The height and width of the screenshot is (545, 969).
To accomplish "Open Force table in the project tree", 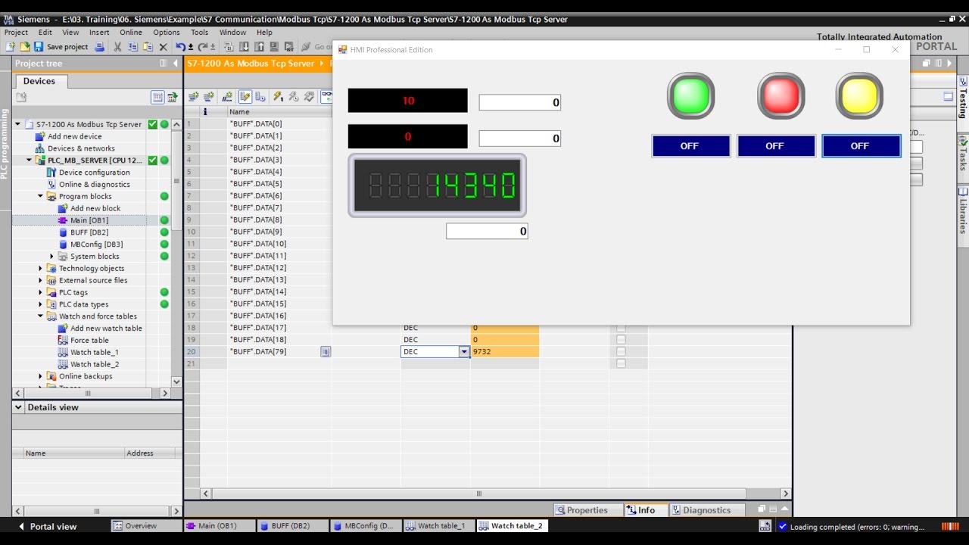I will point(89,340).
